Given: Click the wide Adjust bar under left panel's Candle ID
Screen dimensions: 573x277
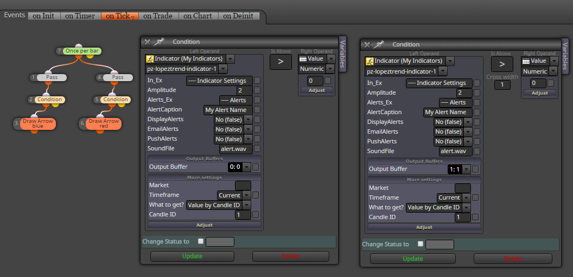Looking at the screenshot, I should pyautogui.click(x=204, y=225).
